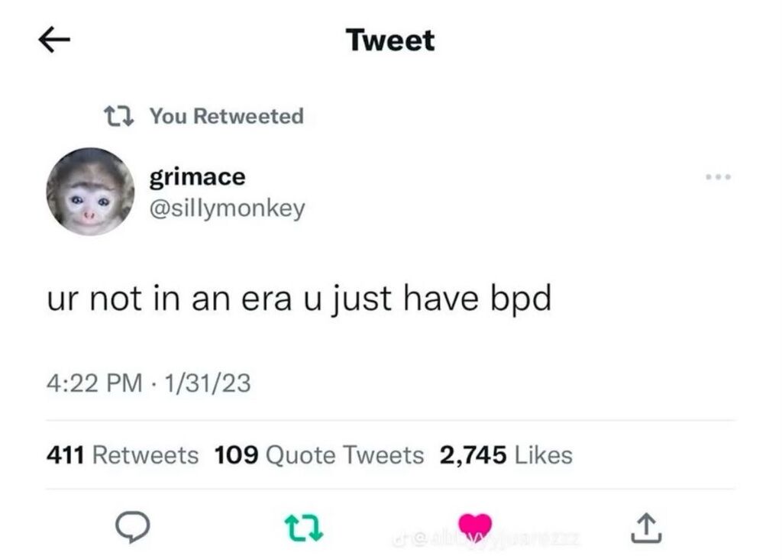Viewport: 782px width, 559px height.
Task: Click the @sillymonkey handle
Action: (x=227, y=208)
